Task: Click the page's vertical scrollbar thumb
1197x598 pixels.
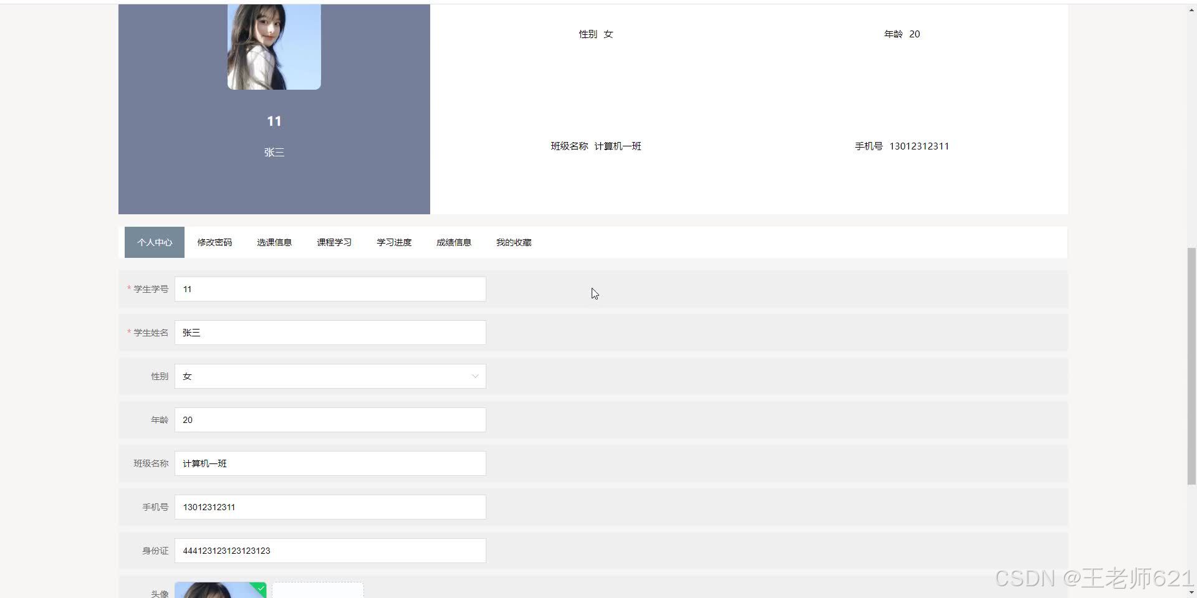Action: 1191,366
